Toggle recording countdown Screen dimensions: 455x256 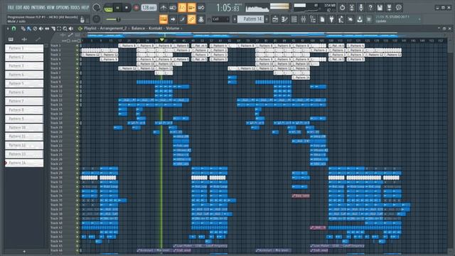[182, 8]
